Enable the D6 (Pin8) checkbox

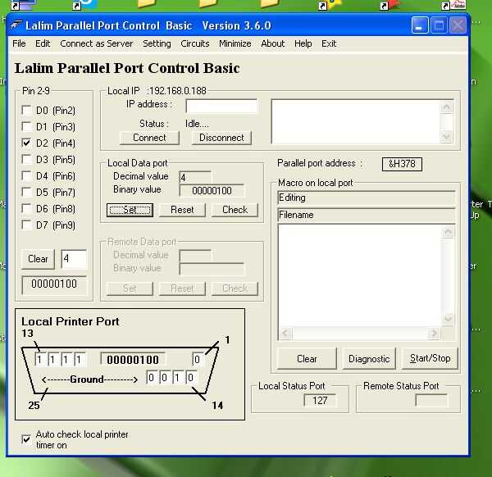tap(26, 208)
